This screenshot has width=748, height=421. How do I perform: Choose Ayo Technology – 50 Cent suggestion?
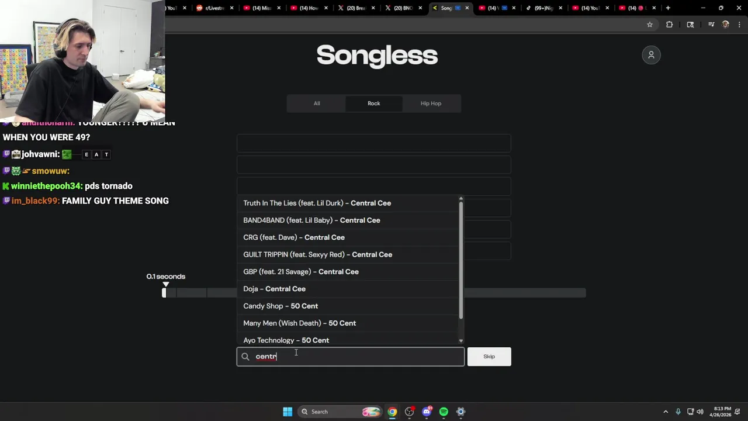(348, 339)
